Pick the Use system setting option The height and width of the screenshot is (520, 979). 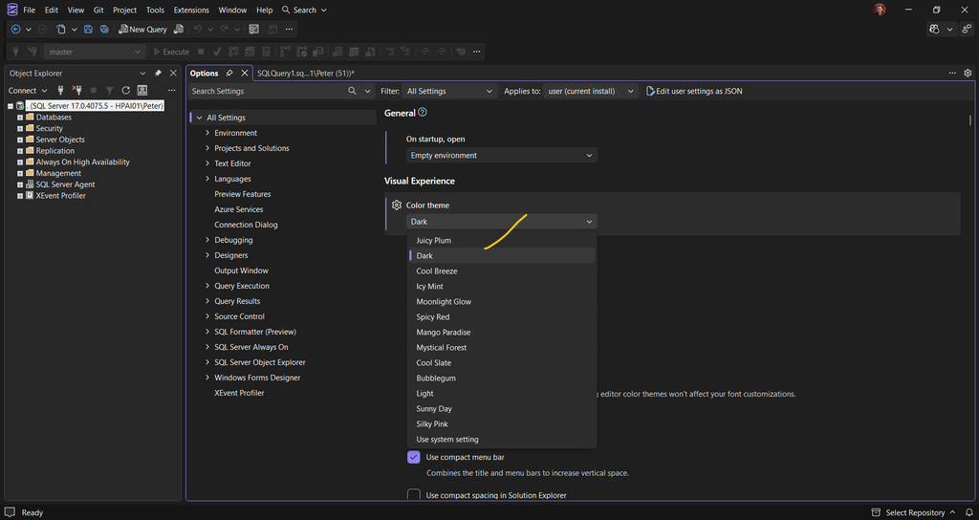pos(501,440)
